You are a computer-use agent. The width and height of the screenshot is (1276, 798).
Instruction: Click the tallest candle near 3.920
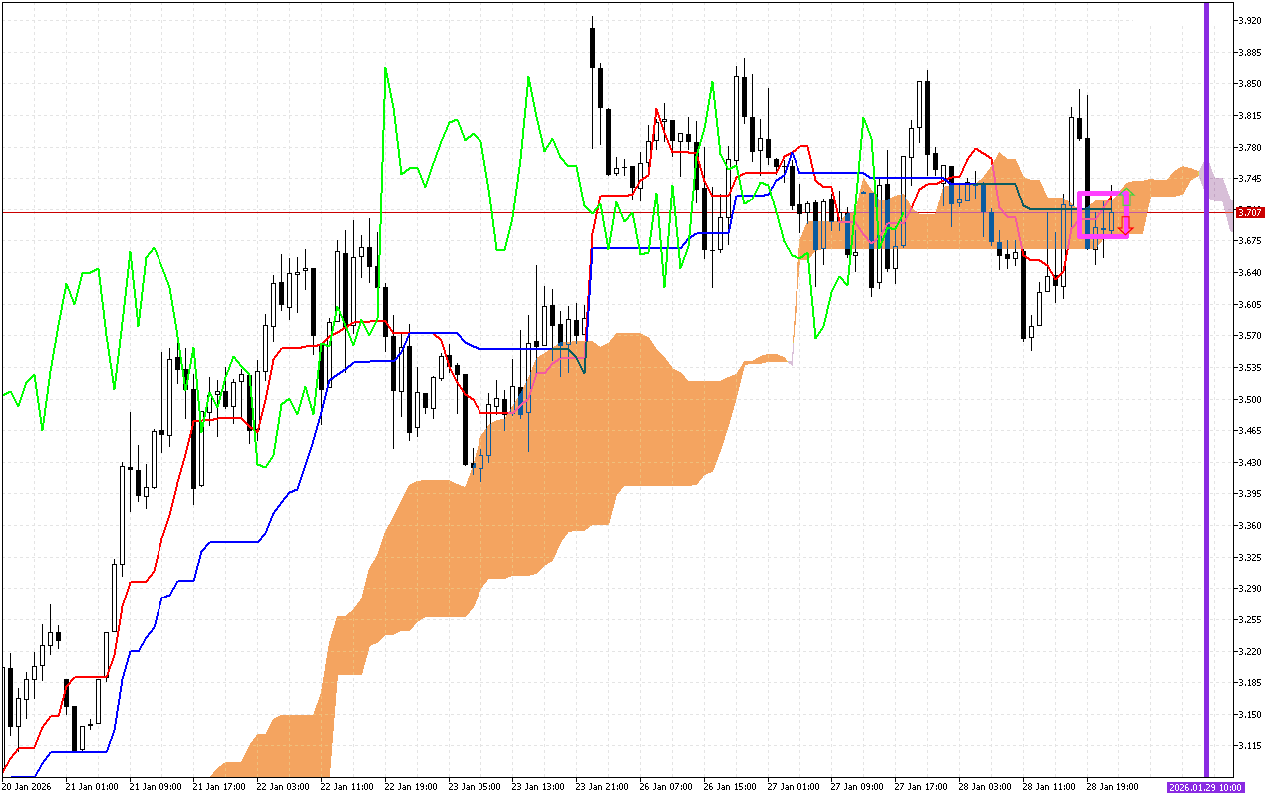pyautogui.click(x=592, y=45)
